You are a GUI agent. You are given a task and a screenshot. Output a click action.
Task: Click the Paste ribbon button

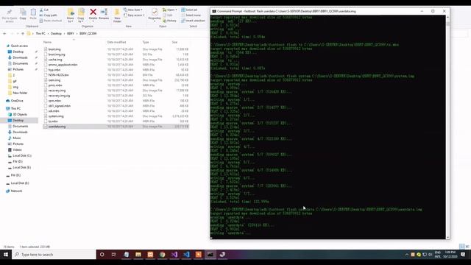click(33, 15)
